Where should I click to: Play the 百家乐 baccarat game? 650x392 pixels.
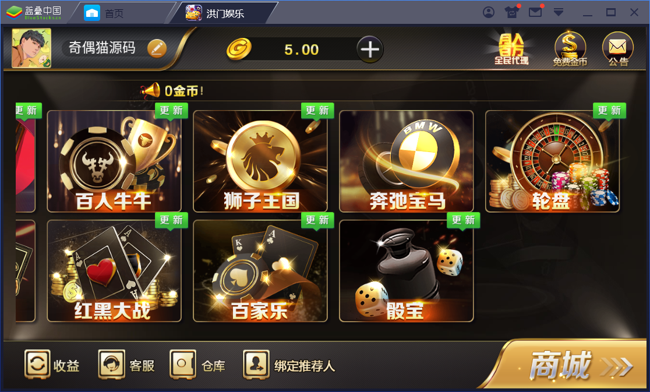(260, 271)
